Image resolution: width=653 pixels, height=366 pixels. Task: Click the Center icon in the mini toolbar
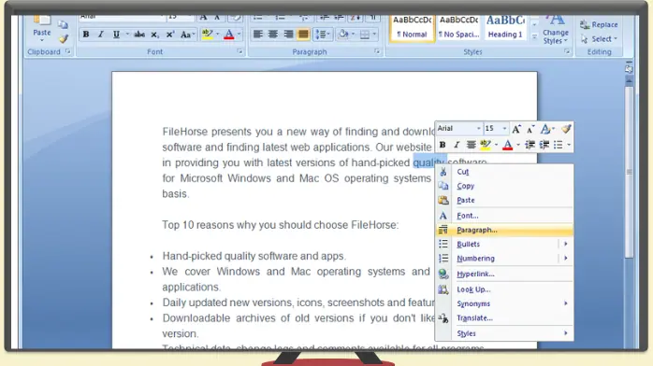click(471, 145)
